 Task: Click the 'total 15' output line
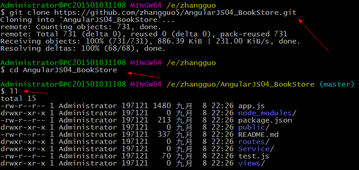tap(18, 98)
